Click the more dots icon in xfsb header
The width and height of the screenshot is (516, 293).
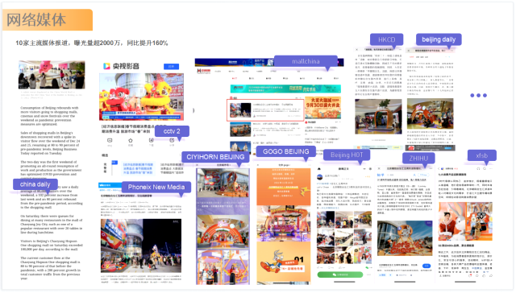click(x=490, y=168)
